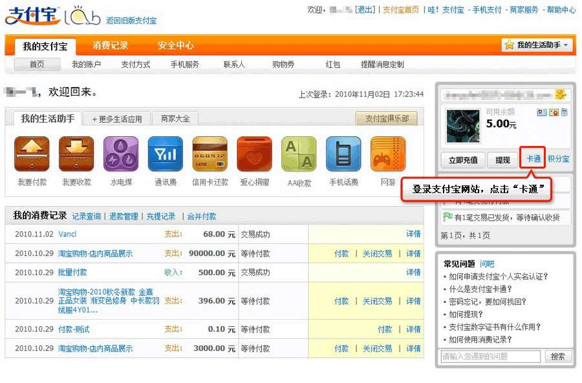Click the 退出 logout link
Viewport: 582px width, 383px height.
click(365, 10)
